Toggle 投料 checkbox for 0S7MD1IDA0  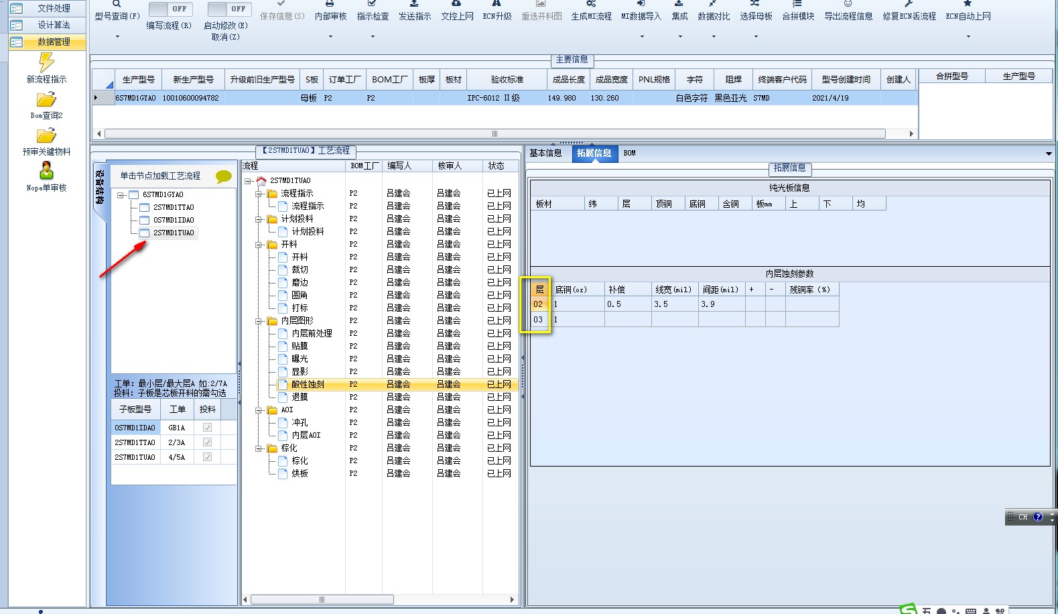tap(207, 428)
